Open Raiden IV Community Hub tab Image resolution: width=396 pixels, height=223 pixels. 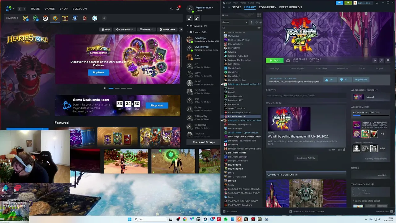click(297, 68)
